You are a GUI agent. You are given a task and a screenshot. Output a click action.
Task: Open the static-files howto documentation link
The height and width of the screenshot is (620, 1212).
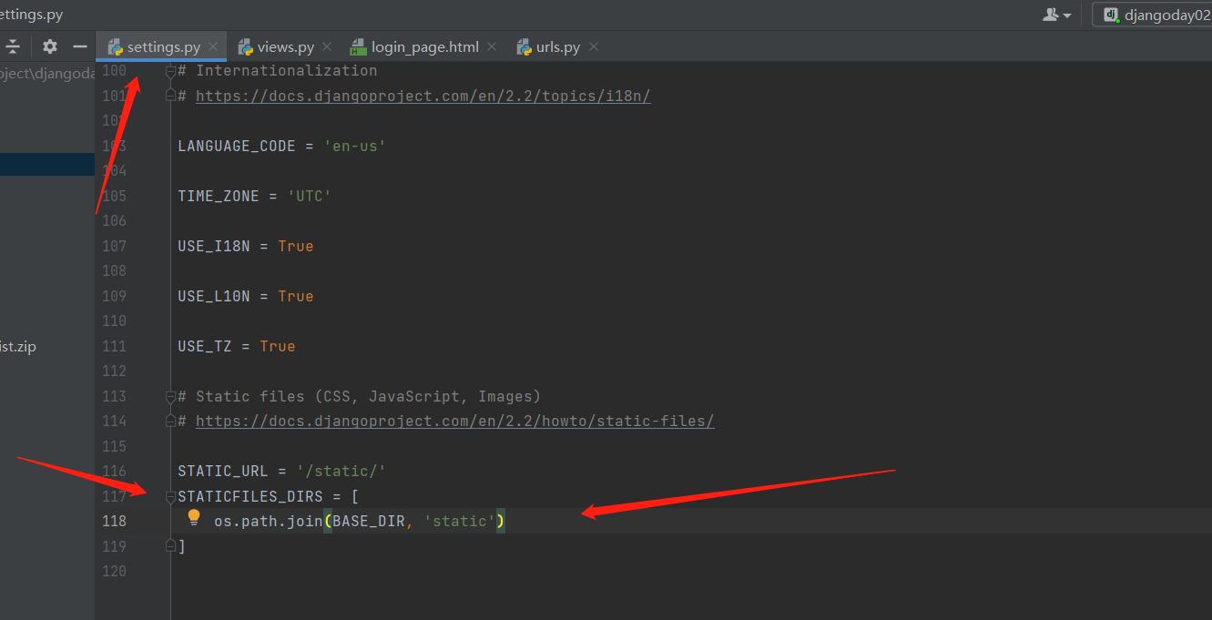[454, 421]
